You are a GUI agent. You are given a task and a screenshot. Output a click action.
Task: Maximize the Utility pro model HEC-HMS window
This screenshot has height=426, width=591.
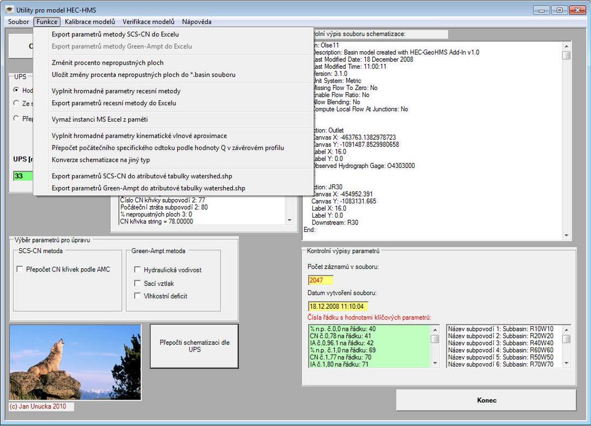coord(559,10)
